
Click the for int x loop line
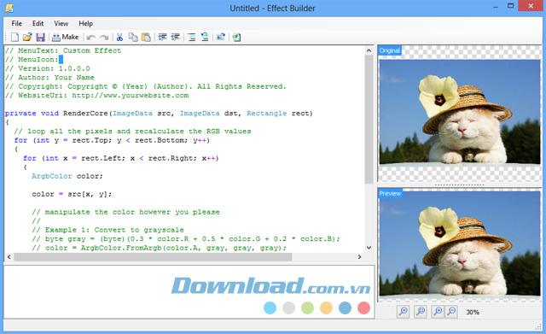121,158
